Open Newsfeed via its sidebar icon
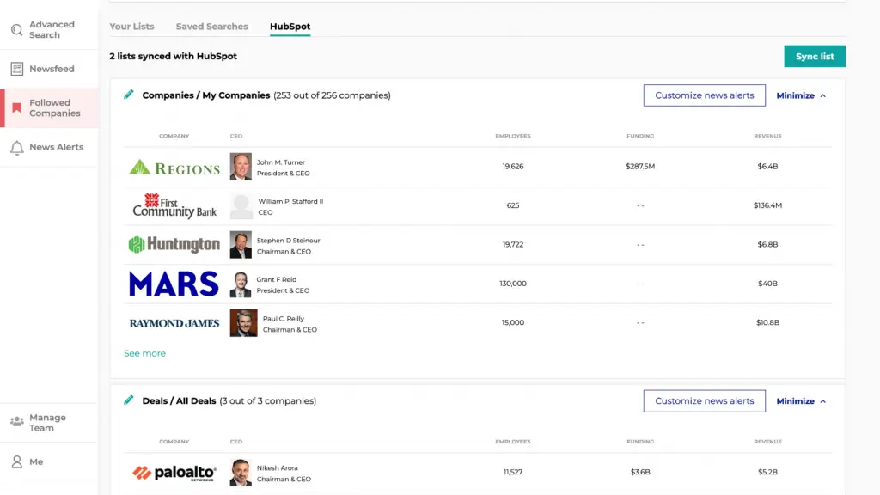 (16, 69)
